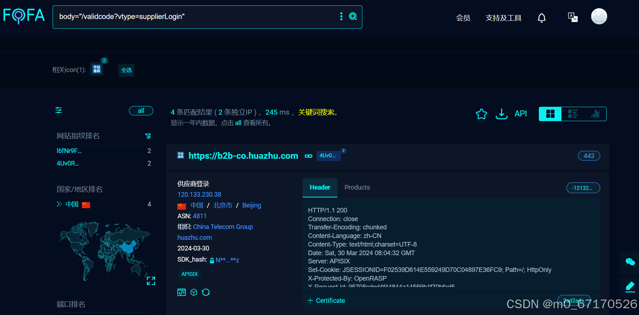The width and height of the screenshot is (639, 315).
Task: Click the floating edit feedback icon
Action: click(630, 287)
